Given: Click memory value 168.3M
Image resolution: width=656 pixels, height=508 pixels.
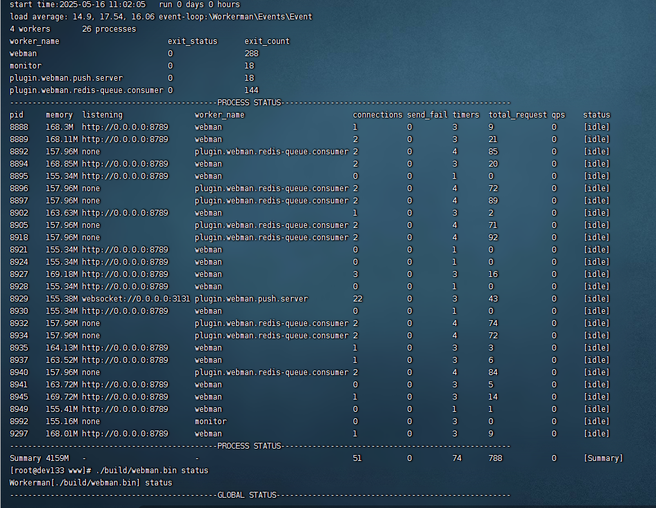Looking at the screenshot, I should tap(59, 127).
